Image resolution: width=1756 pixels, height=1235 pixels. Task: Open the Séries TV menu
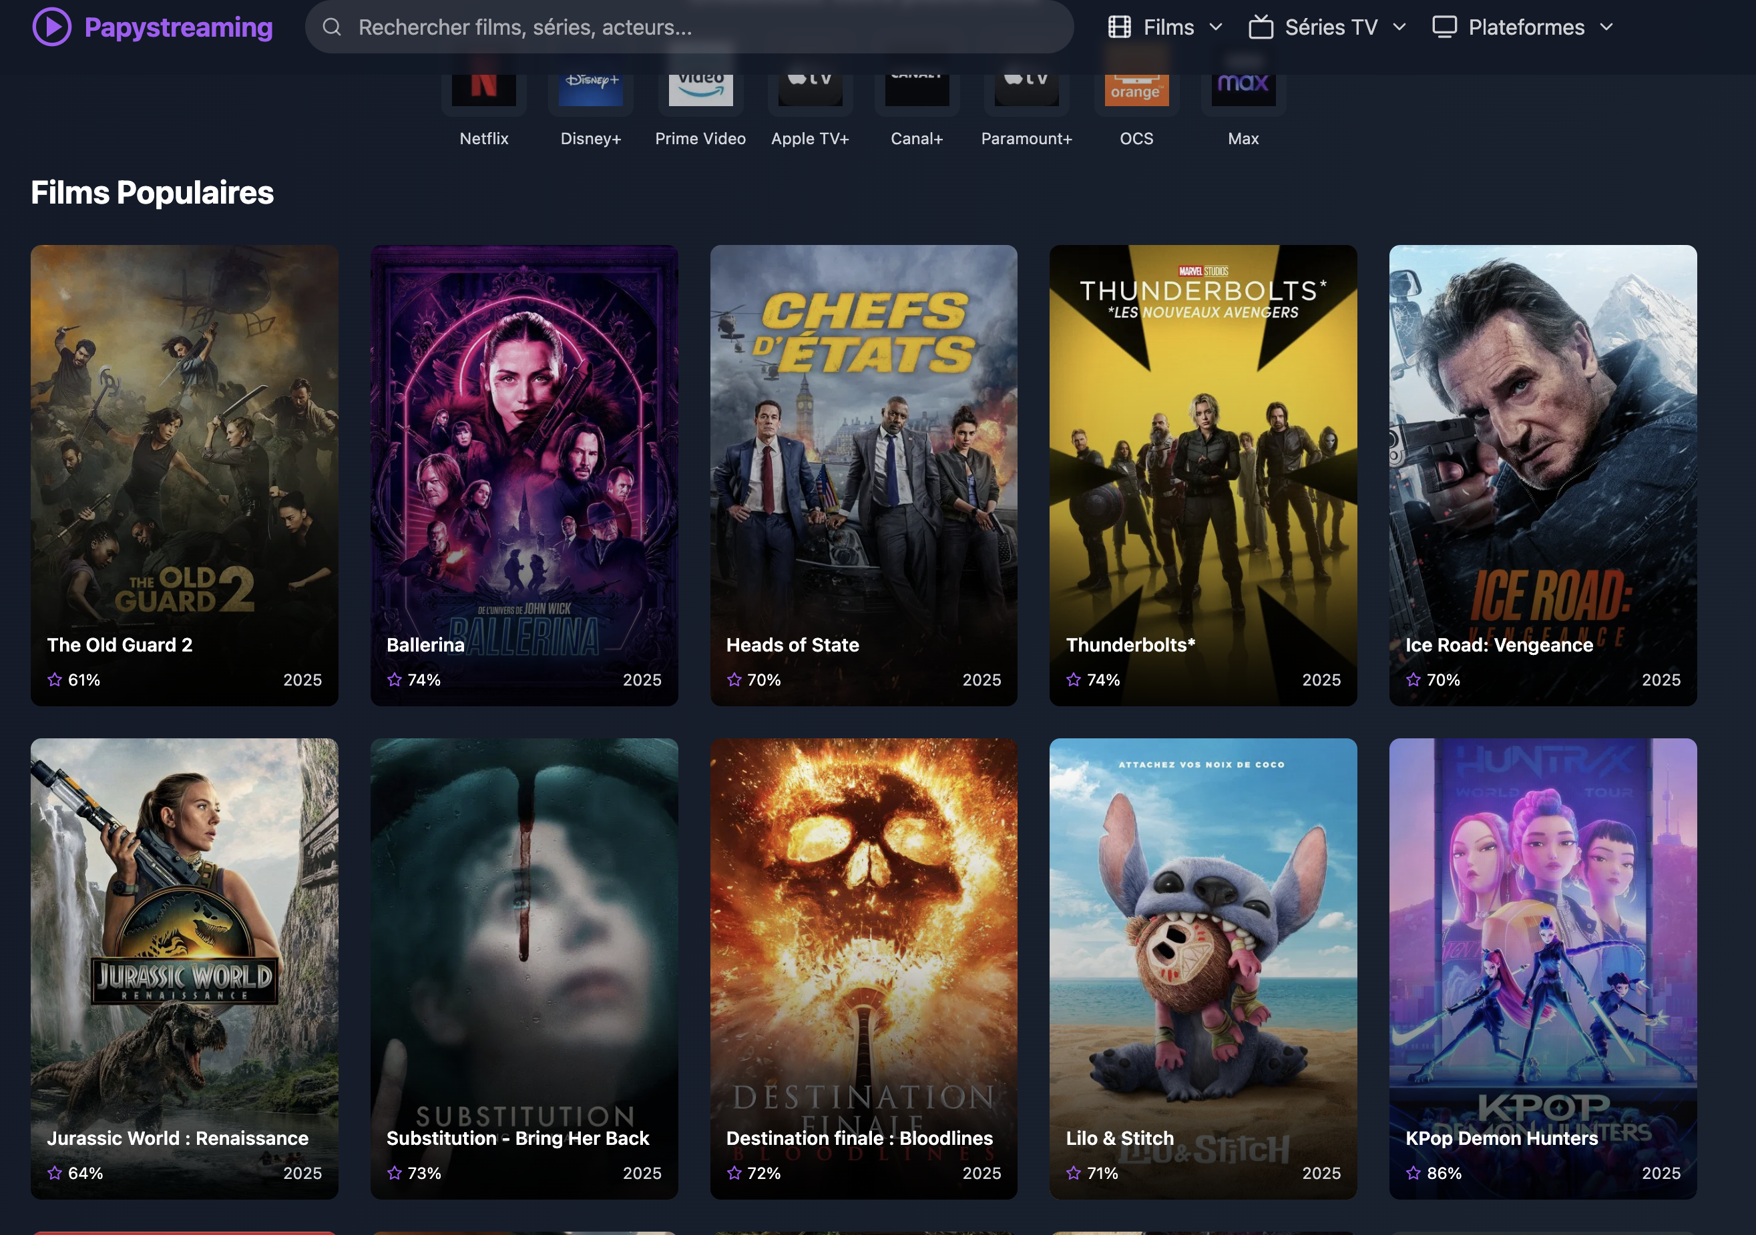1328,27
